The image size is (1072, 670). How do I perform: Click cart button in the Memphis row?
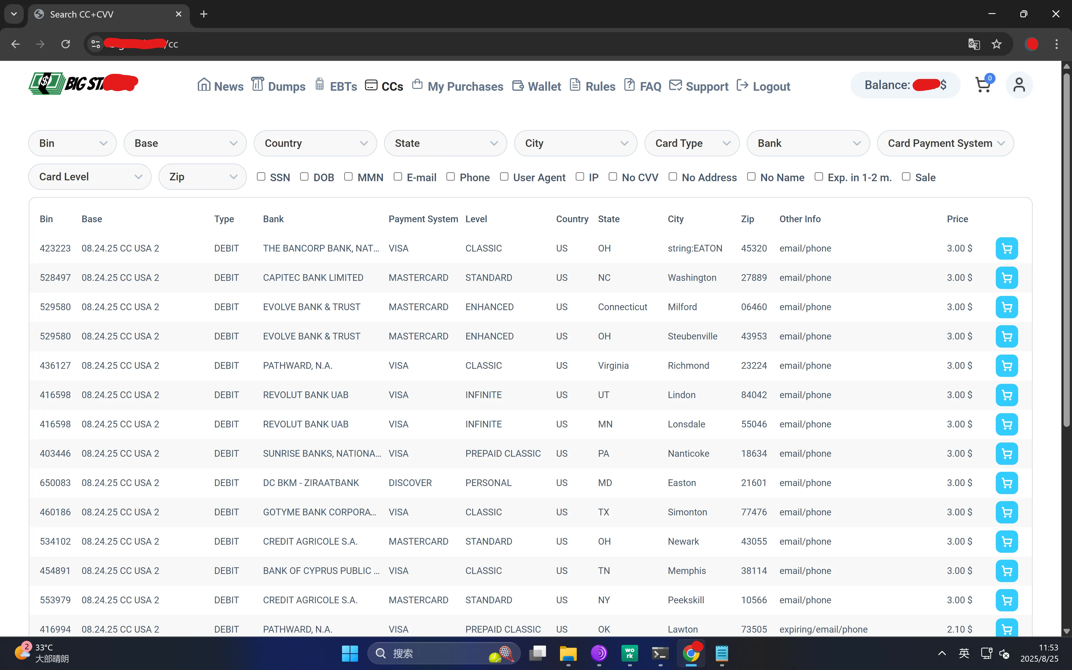coord(1006,571)
